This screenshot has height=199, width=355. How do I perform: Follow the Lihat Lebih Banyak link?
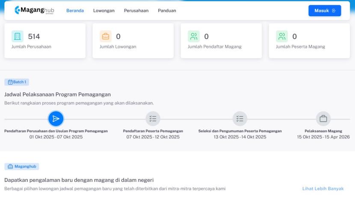pos(323,188)
